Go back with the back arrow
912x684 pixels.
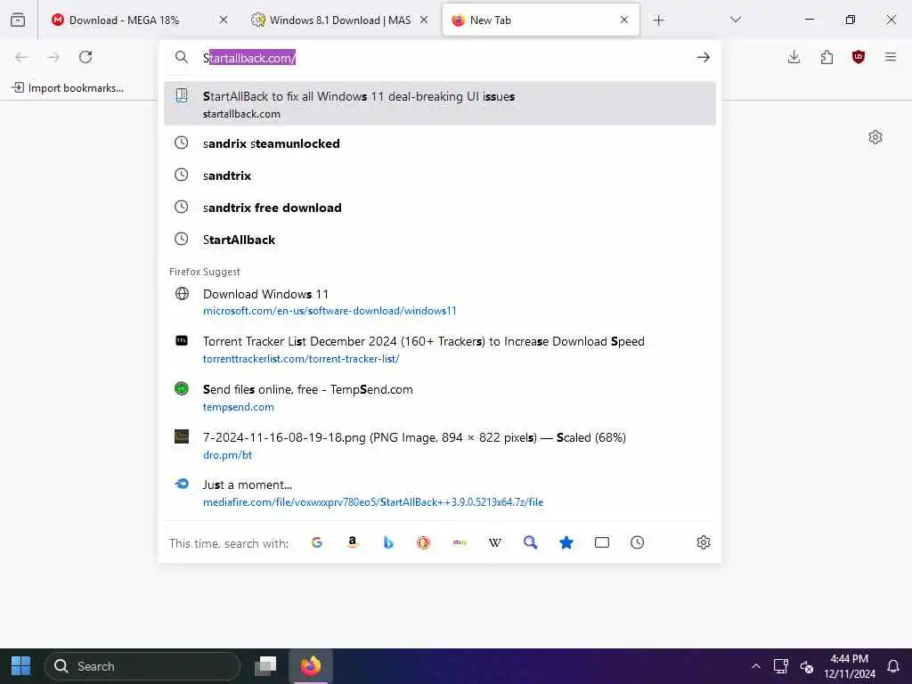pyautogui.click(x=21, y=57)
